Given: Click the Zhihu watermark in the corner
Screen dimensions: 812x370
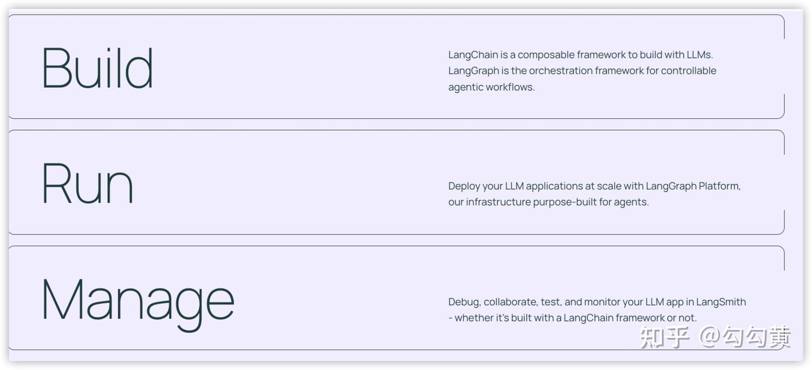Looking at the screenshot, I should 715,337.
